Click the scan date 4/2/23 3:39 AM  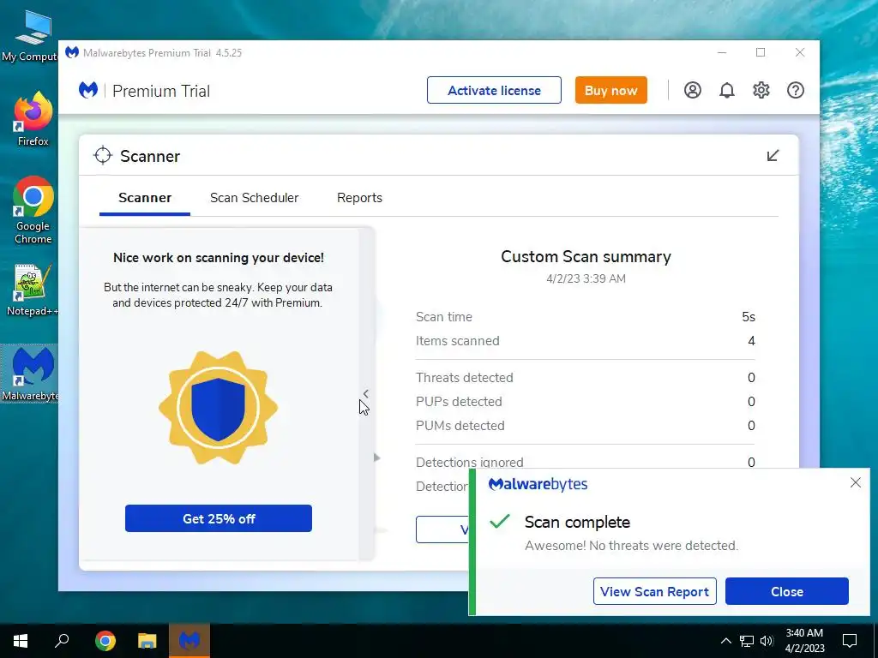point(586,278)
